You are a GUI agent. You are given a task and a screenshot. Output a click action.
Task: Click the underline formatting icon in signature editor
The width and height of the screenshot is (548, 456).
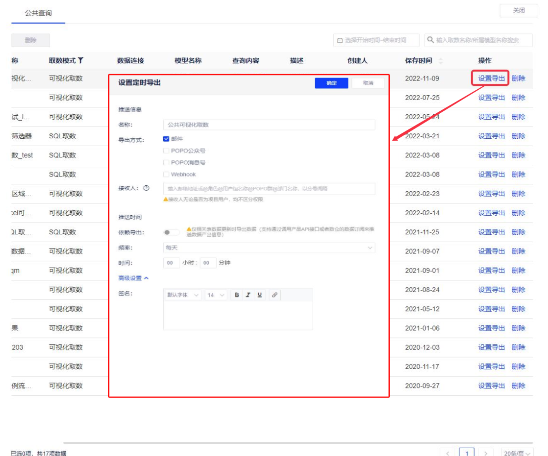tap(259, 295)
